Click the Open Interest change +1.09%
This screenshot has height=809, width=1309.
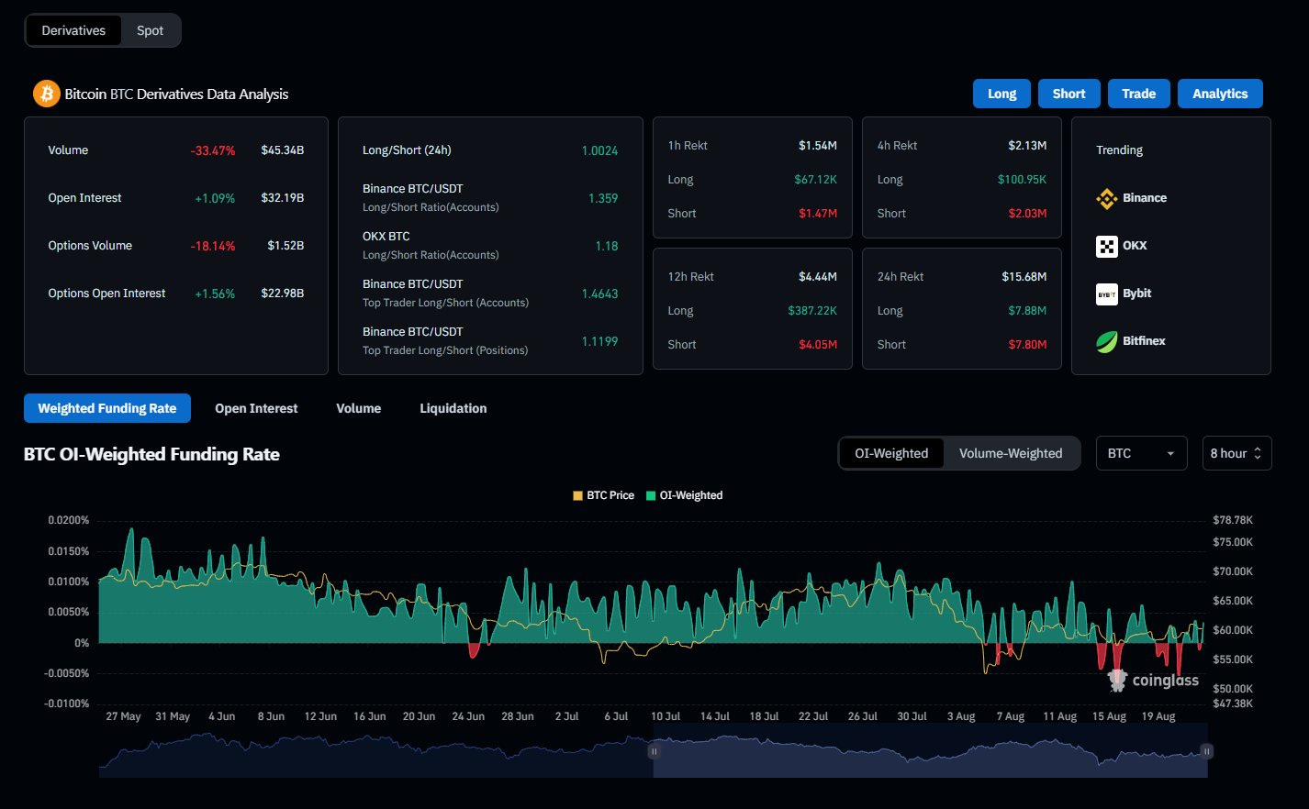tap(215, 198)
